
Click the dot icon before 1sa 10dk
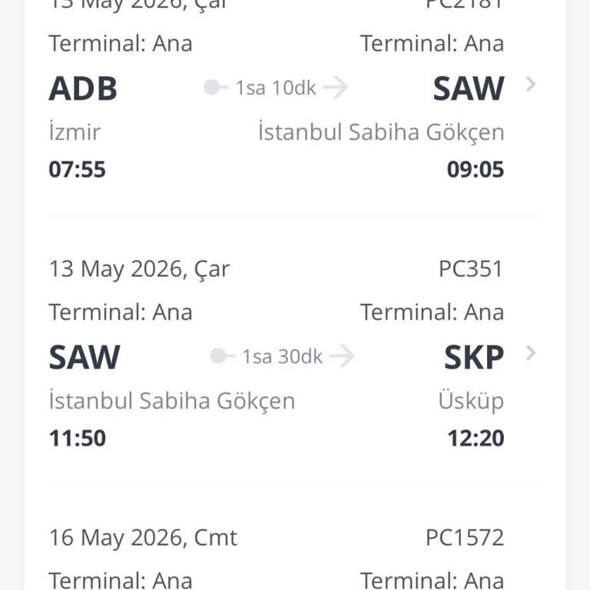212,88
